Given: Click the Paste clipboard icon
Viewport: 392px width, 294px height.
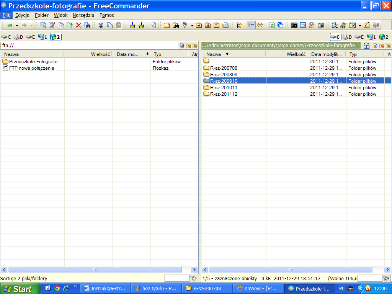Looking at the screenshot, I should coord(119,25).
